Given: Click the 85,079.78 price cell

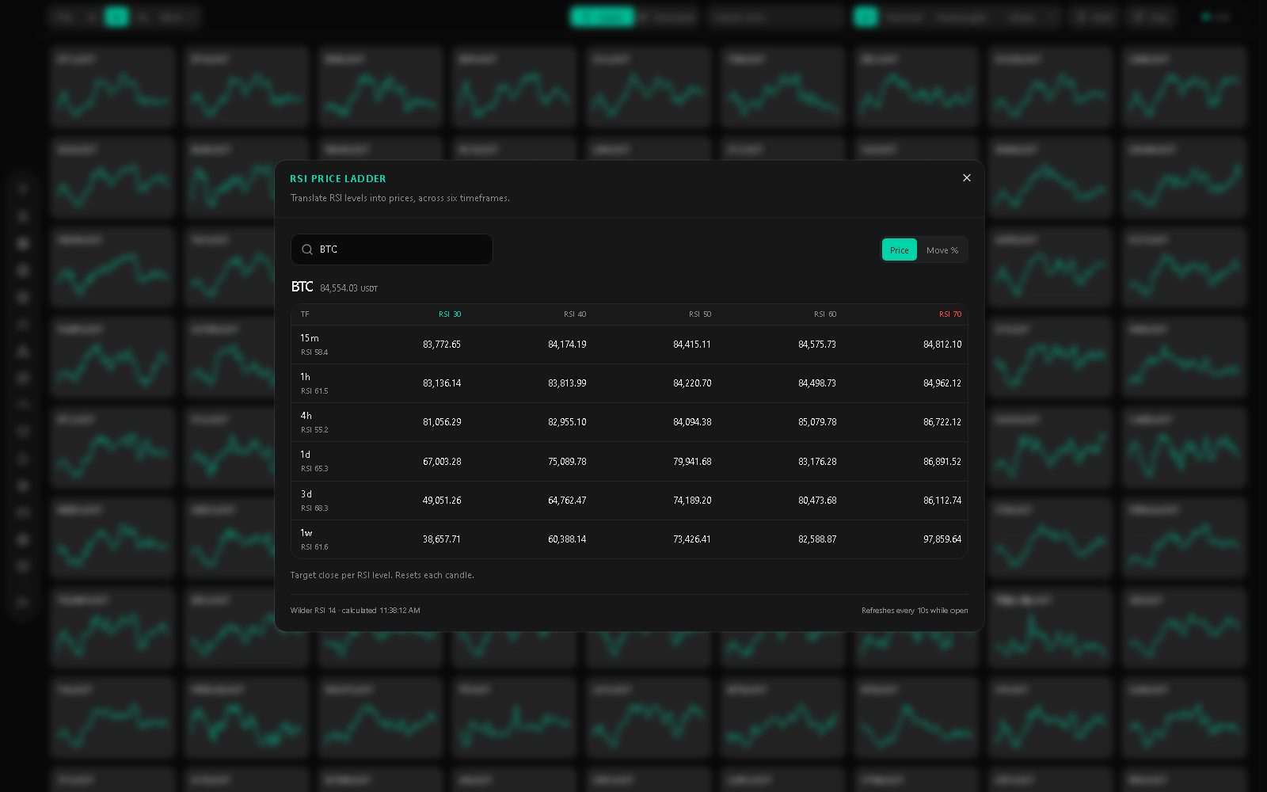Looking at the screenshot, I should [x=817, y=422].
